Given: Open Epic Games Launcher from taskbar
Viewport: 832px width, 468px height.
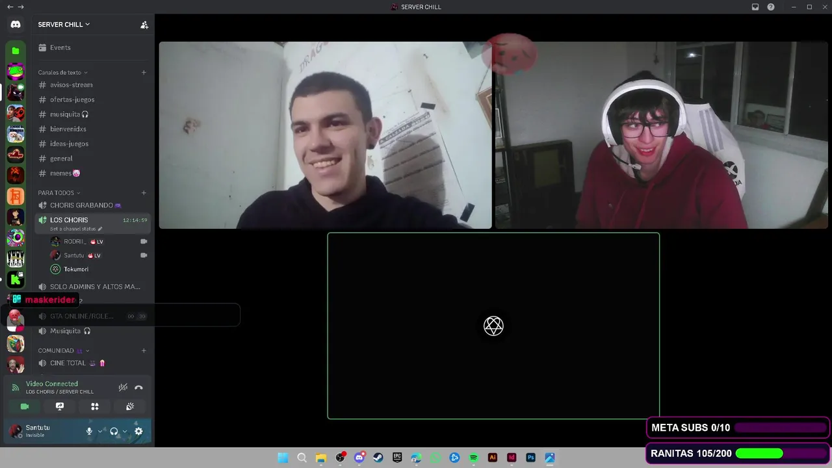Looking at the screenshot, I should [x=397, y=458].
